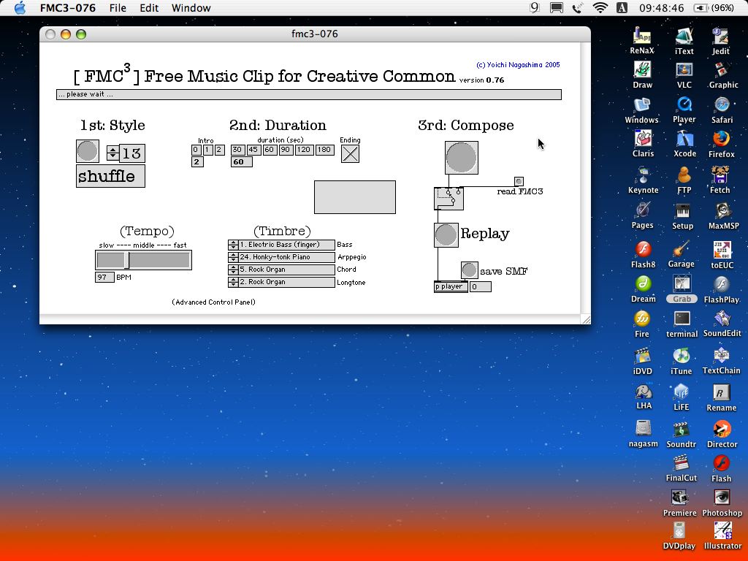Click the save SMF bang button

point(470,270)
